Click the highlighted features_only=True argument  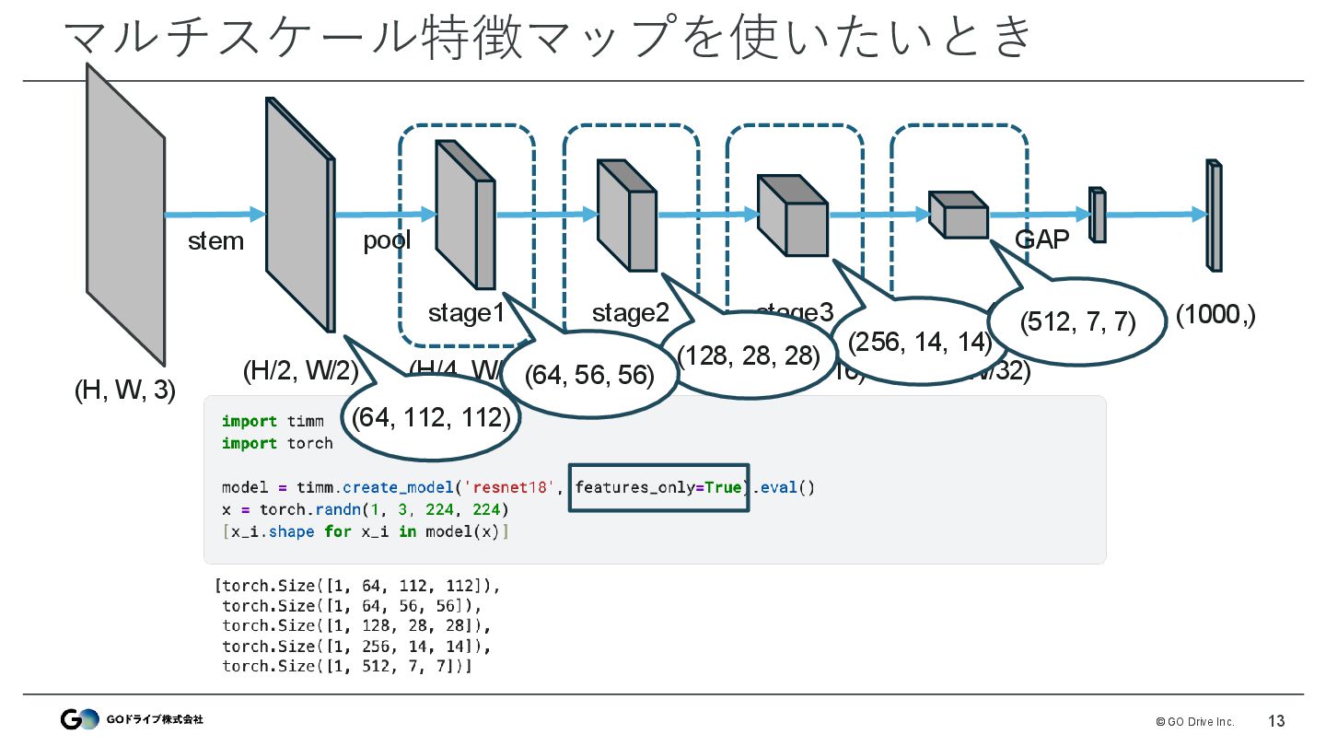click(659, 487)
